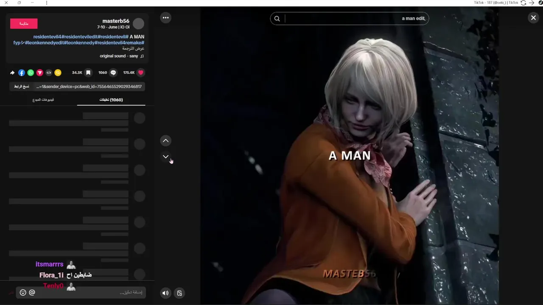
Task: Mute the video with the speaker button
Action: pos(165,293)
